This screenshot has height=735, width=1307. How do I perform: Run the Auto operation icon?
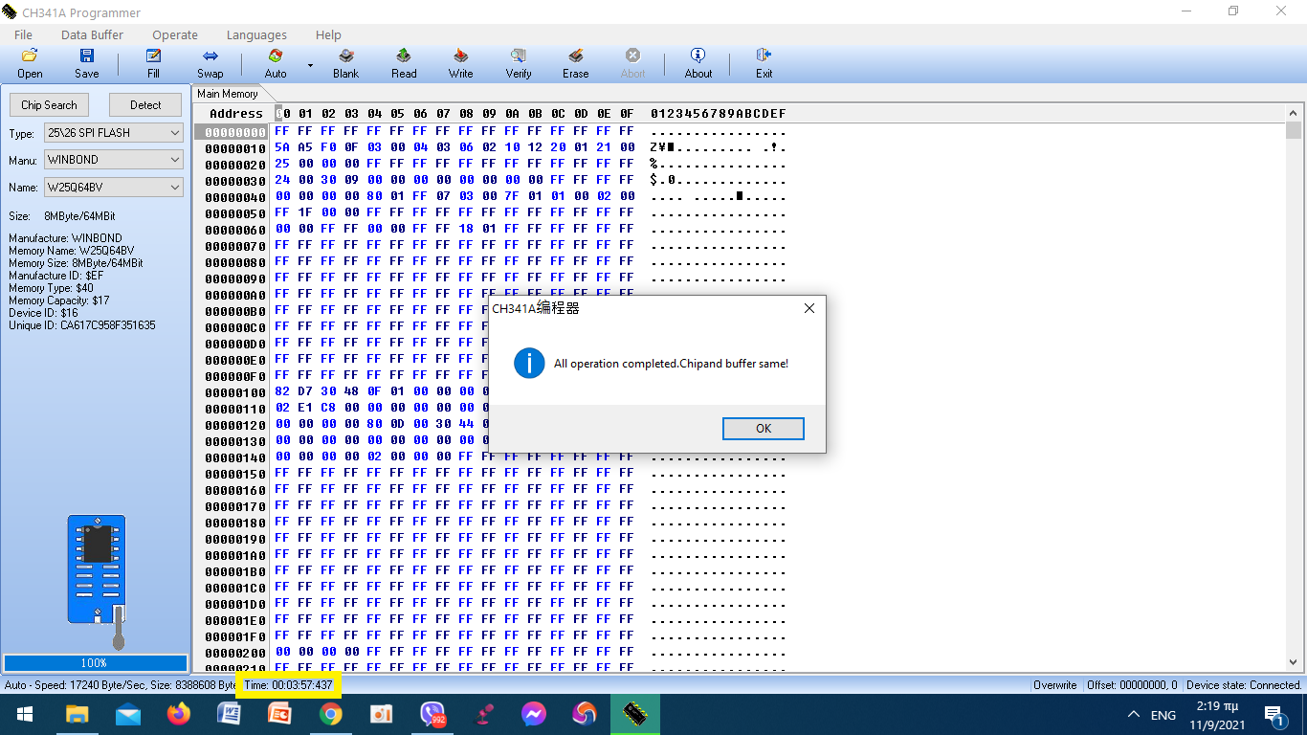276,63
